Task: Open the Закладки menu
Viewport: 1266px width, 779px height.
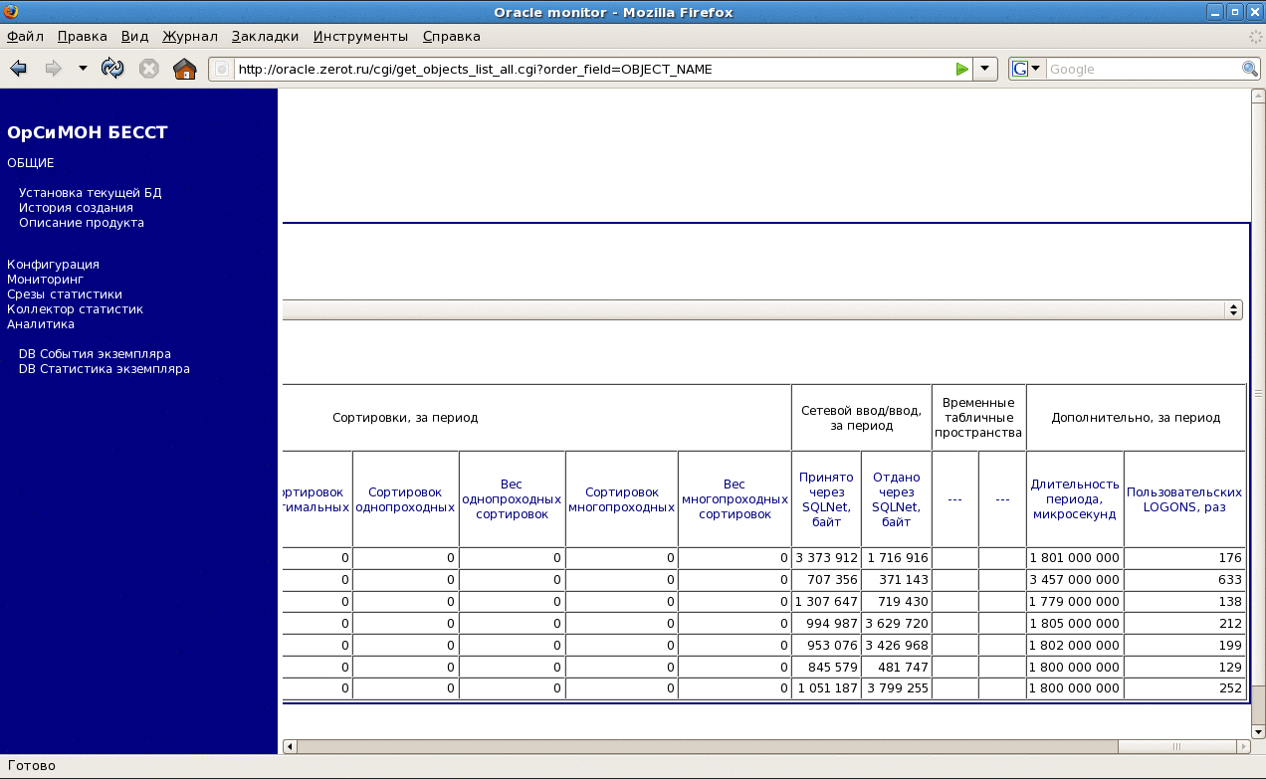Action: (265, 36)
